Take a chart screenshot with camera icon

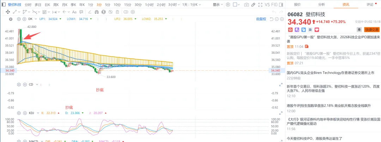point(246,5)
